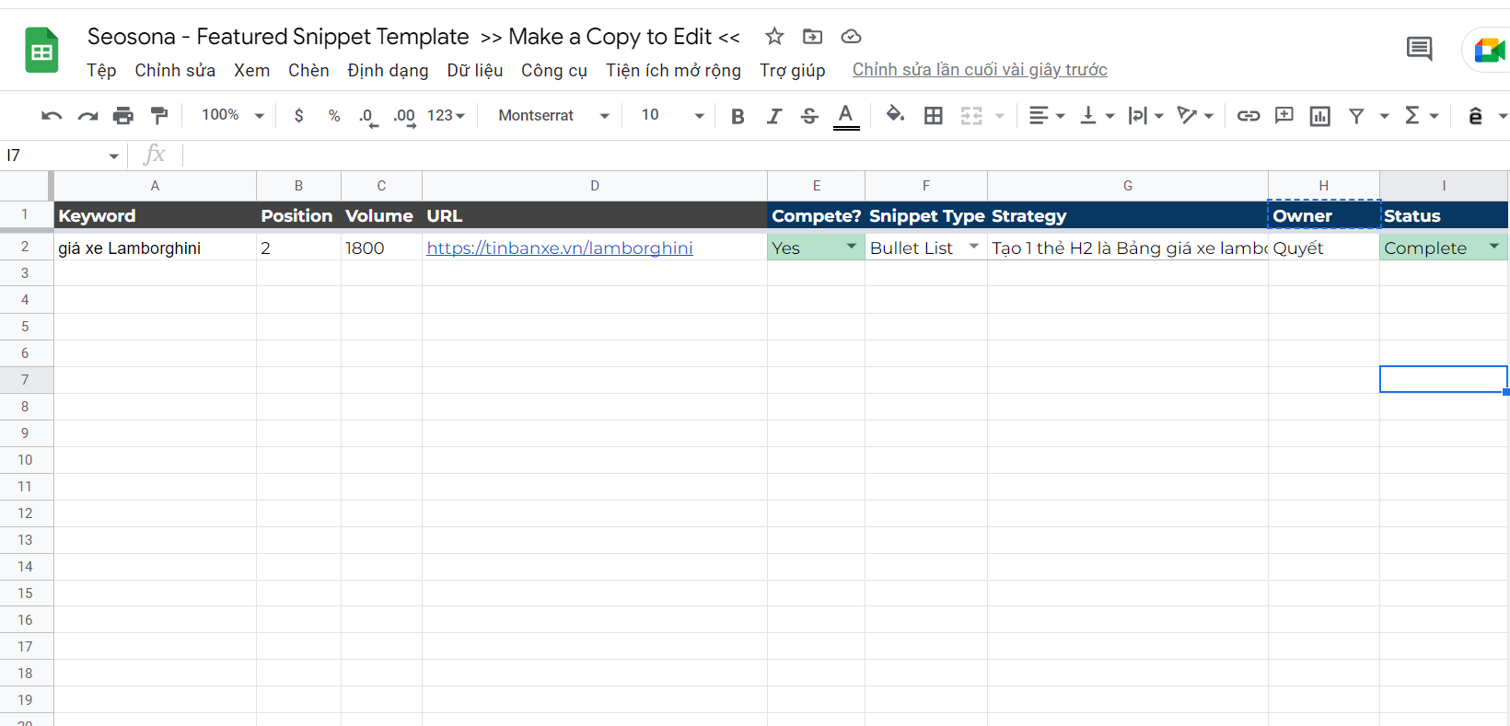
Task: Open horizontal align dropdown
Action: 1047,116
